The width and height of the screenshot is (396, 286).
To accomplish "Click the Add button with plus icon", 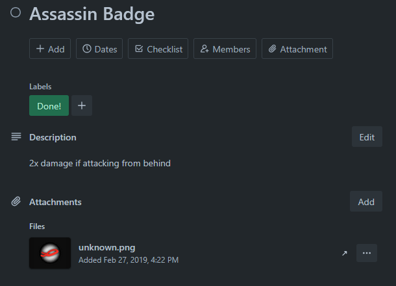I will [x=50, y=49].
